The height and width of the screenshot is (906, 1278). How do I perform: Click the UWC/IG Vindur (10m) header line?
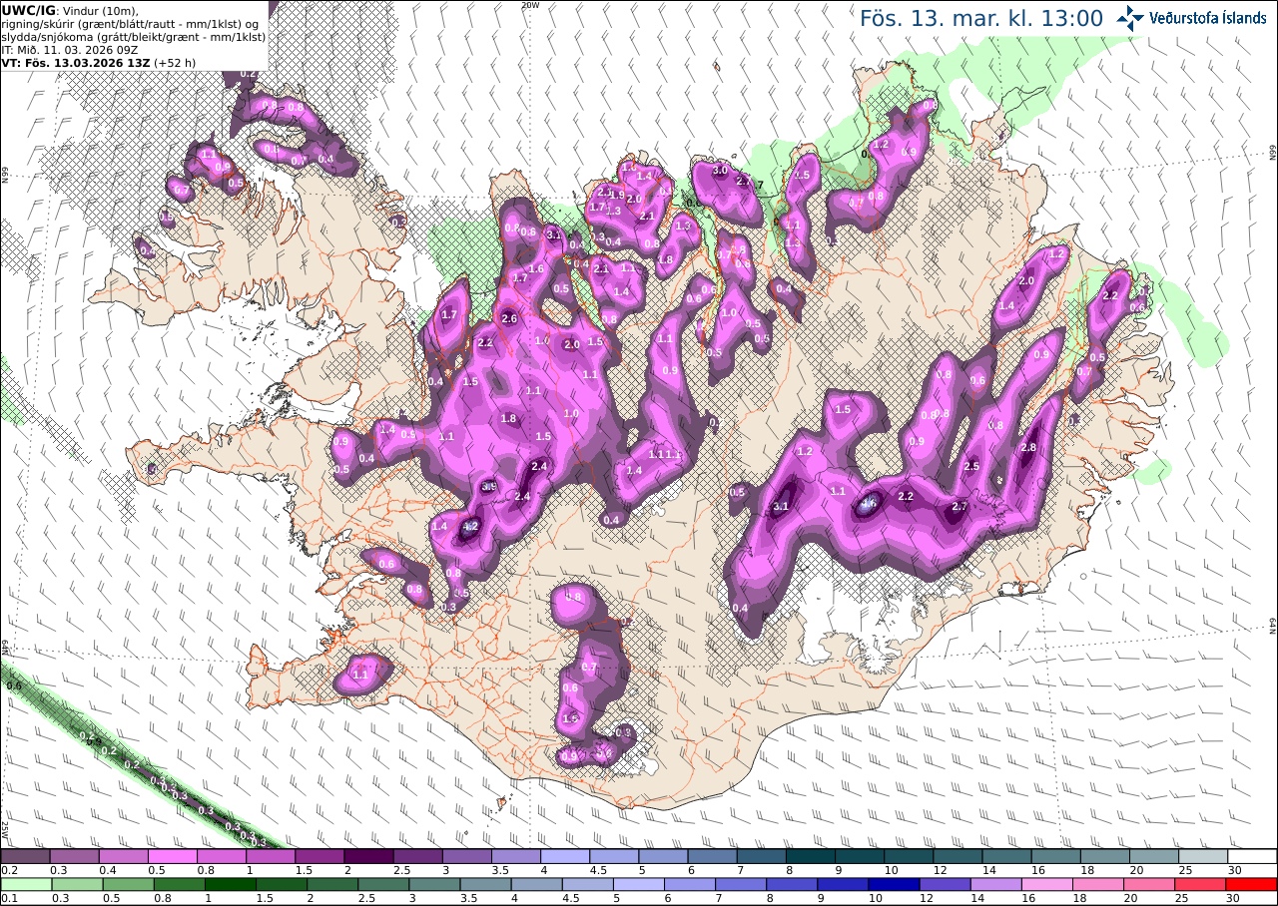click(x=71, y=10)
